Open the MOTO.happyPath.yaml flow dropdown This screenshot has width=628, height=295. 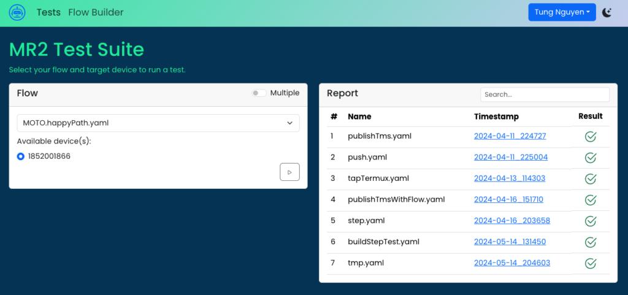tap(158, 123)
